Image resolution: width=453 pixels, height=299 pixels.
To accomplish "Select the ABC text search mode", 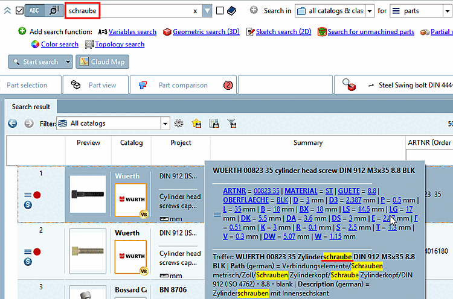I will click(34, 11).
